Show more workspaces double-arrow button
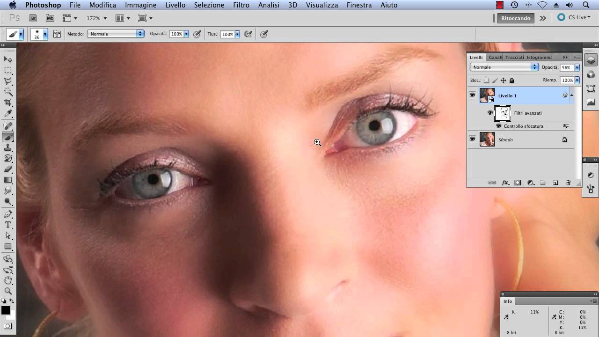 (542, 18)
